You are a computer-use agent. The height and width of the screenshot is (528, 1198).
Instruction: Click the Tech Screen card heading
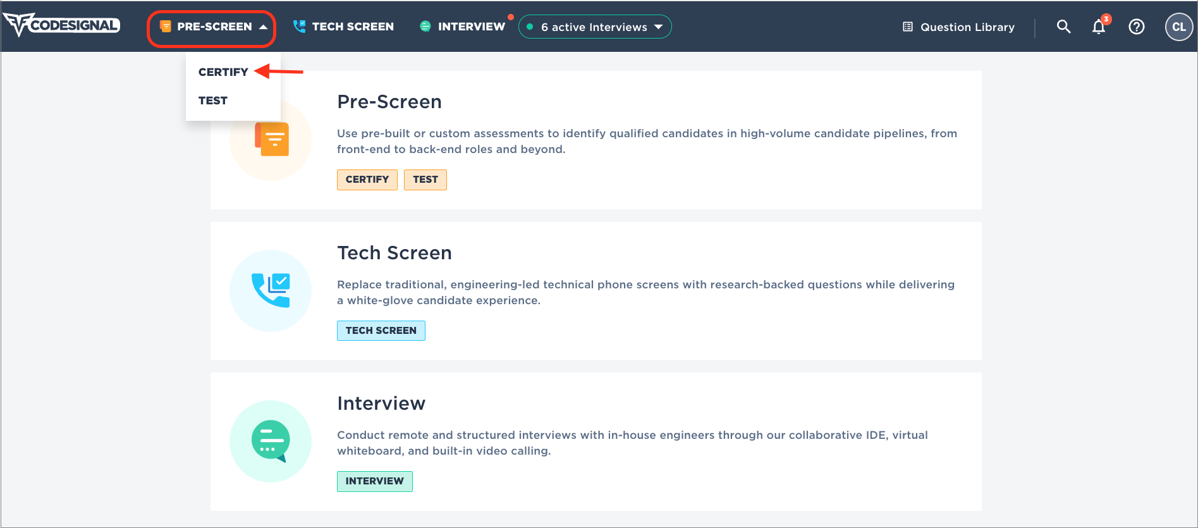tap(394, 253)
